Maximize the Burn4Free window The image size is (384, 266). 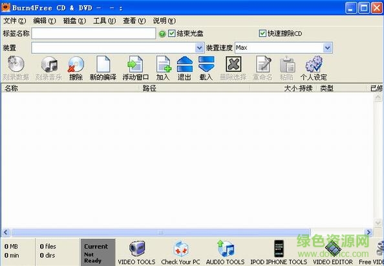pyautogui.click(x=364, y=8)
